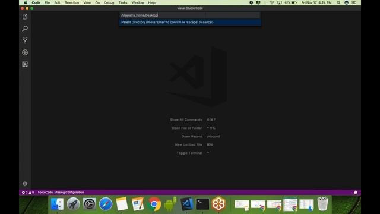The width and height of the screenshot is (380, 214).
Task: Click ForceCode: Missing Configuration status entry
Action: [x=61, y=192]
